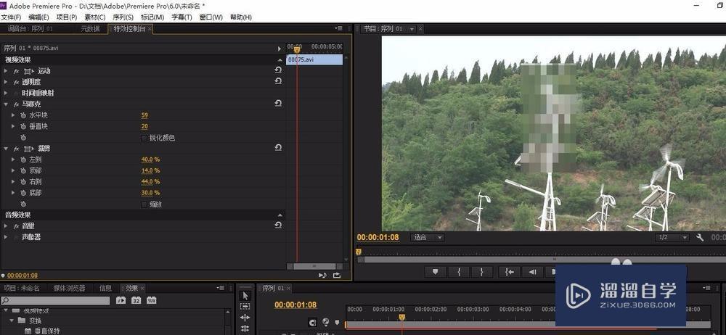Reset the 运动 (Motion) effect
Screen dimensions: 726x335
tap(278, 70)
